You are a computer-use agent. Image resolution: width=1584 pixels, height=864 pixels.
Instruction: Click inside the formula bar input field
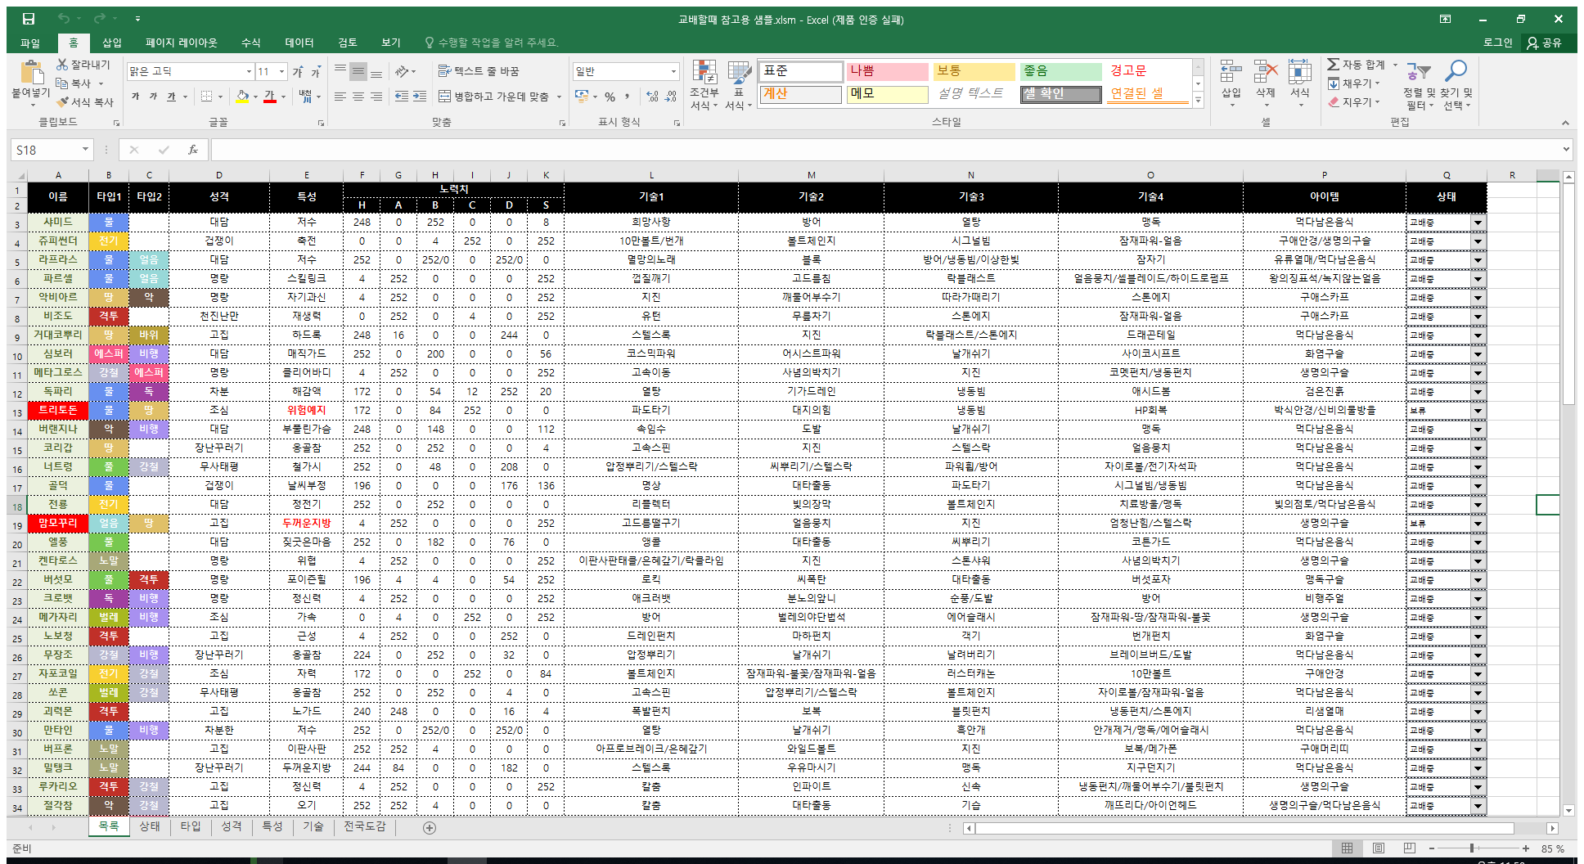(x=884, y=150)
